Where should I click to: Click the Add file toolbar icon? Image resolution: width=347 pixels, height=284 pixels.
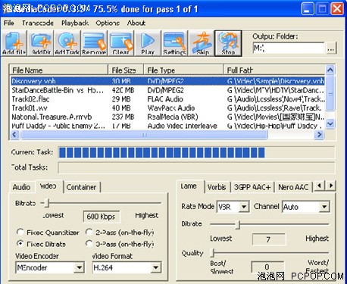14,43
